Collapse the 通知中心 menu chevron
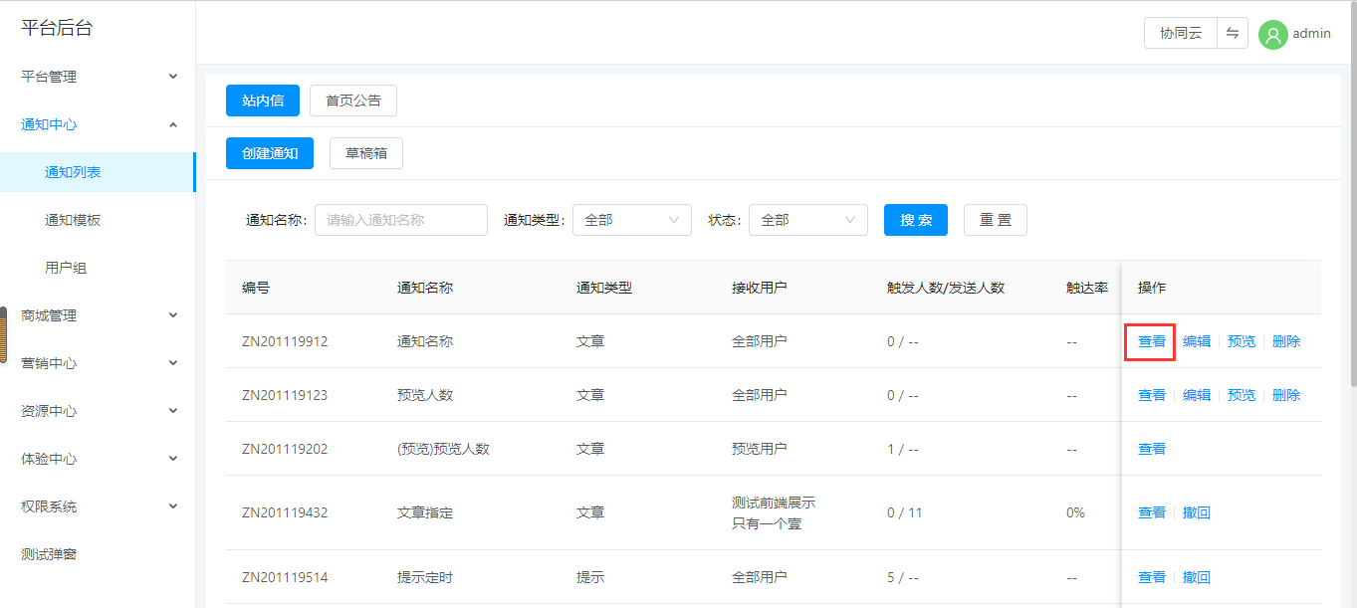 point(173,124)
